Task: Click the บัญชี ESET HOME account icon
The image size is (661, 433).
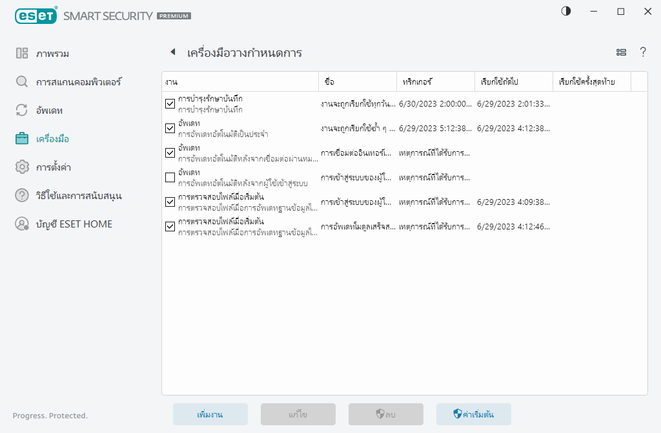Action: tap(22, 224)
